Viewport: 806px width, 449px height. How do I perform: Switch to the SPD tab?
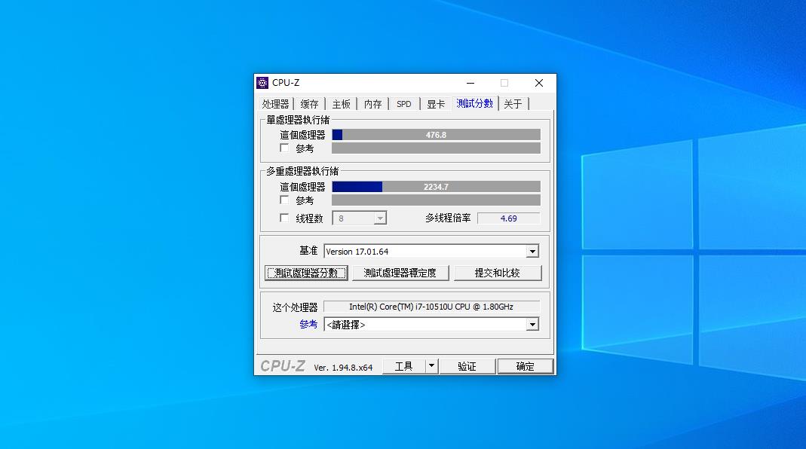click(x=403, y=103)
